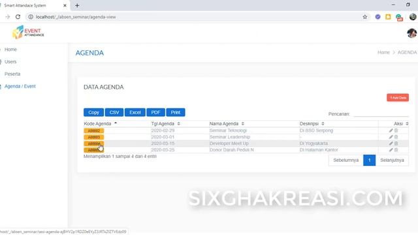This screenshot has height=235, width=418.
Task: Sort table by Kode Agenda
Action: coord(100,123)
